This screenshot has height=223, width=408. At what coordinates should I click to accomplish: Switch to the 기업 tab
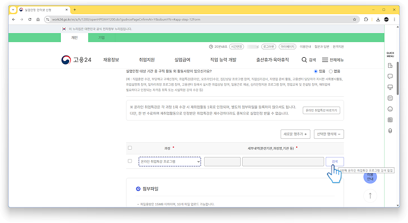(x=101, y=38)
